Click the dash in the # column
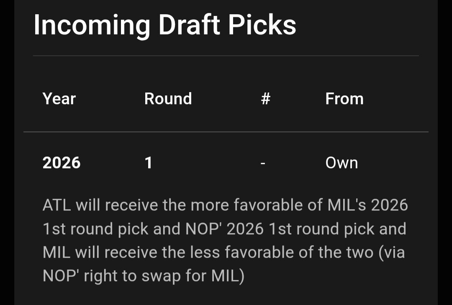The height and width of the screenshot is (305, 452). [263, 163]
